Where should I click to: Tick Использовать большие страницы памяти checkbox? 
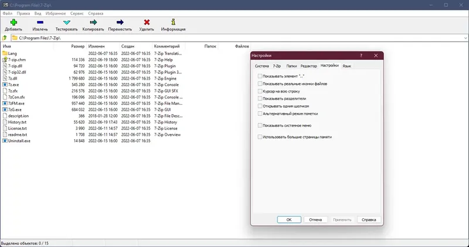260,137
